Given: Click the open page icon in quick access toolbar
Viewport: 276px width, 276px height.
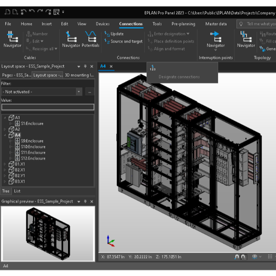Looking at the screenshot, I should pyautogui.click(x=15, y=12).
